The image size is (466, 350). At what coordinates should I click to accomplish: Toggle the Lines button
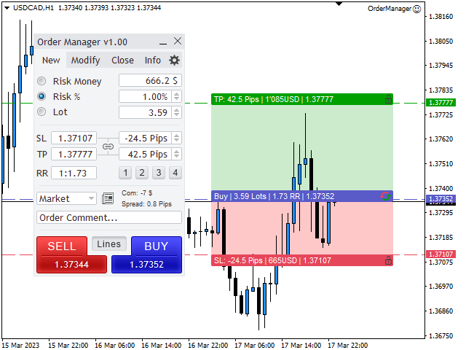[108, 244]
